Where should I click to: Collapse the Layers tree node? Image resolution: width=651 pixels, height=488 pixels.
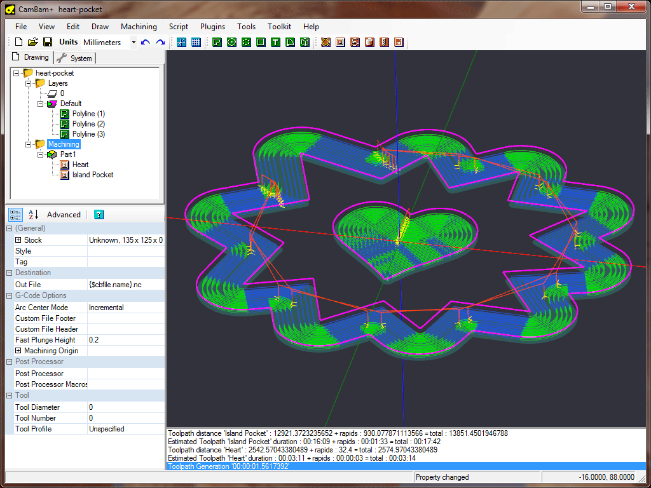(x=28, y=83)
